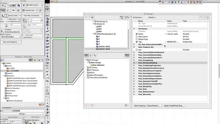Select the Text tool in the toolbox
Viewport: 220px width, 124px height.
[x=47, y=75]
